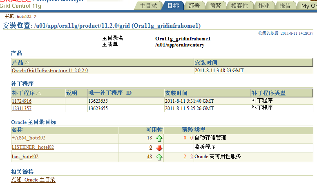This screenshot has height=188, width=317.
Task: Open the 预警 tab
Action: (215, 5)
